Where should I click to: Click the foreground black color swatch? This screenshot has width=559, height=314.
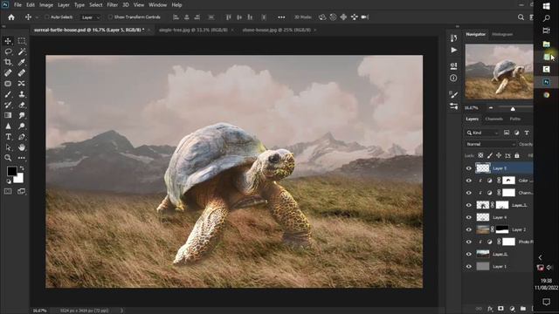point(11,171)
